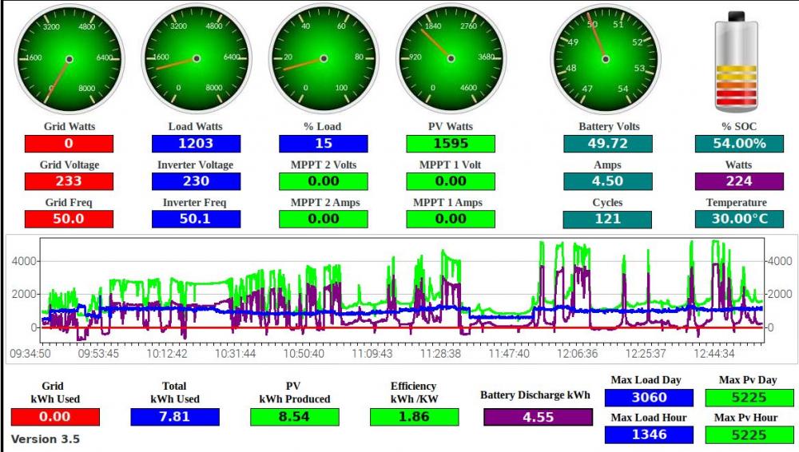Click the Temperature label
Image resolution: width=799 pixels, height=452 pixels.
click(737, 203)
